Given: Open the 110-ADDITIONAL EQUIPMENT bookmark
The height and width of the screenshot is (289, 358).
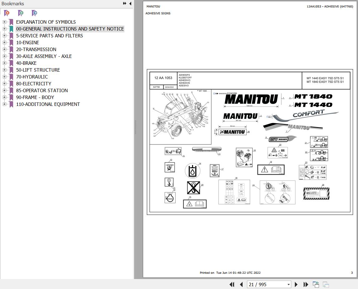Looking at the screenshot, I should tap(48, 104).
